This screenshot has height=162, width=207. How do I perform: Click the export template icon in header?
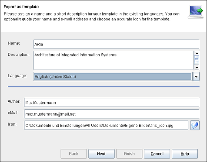point(196,12)
